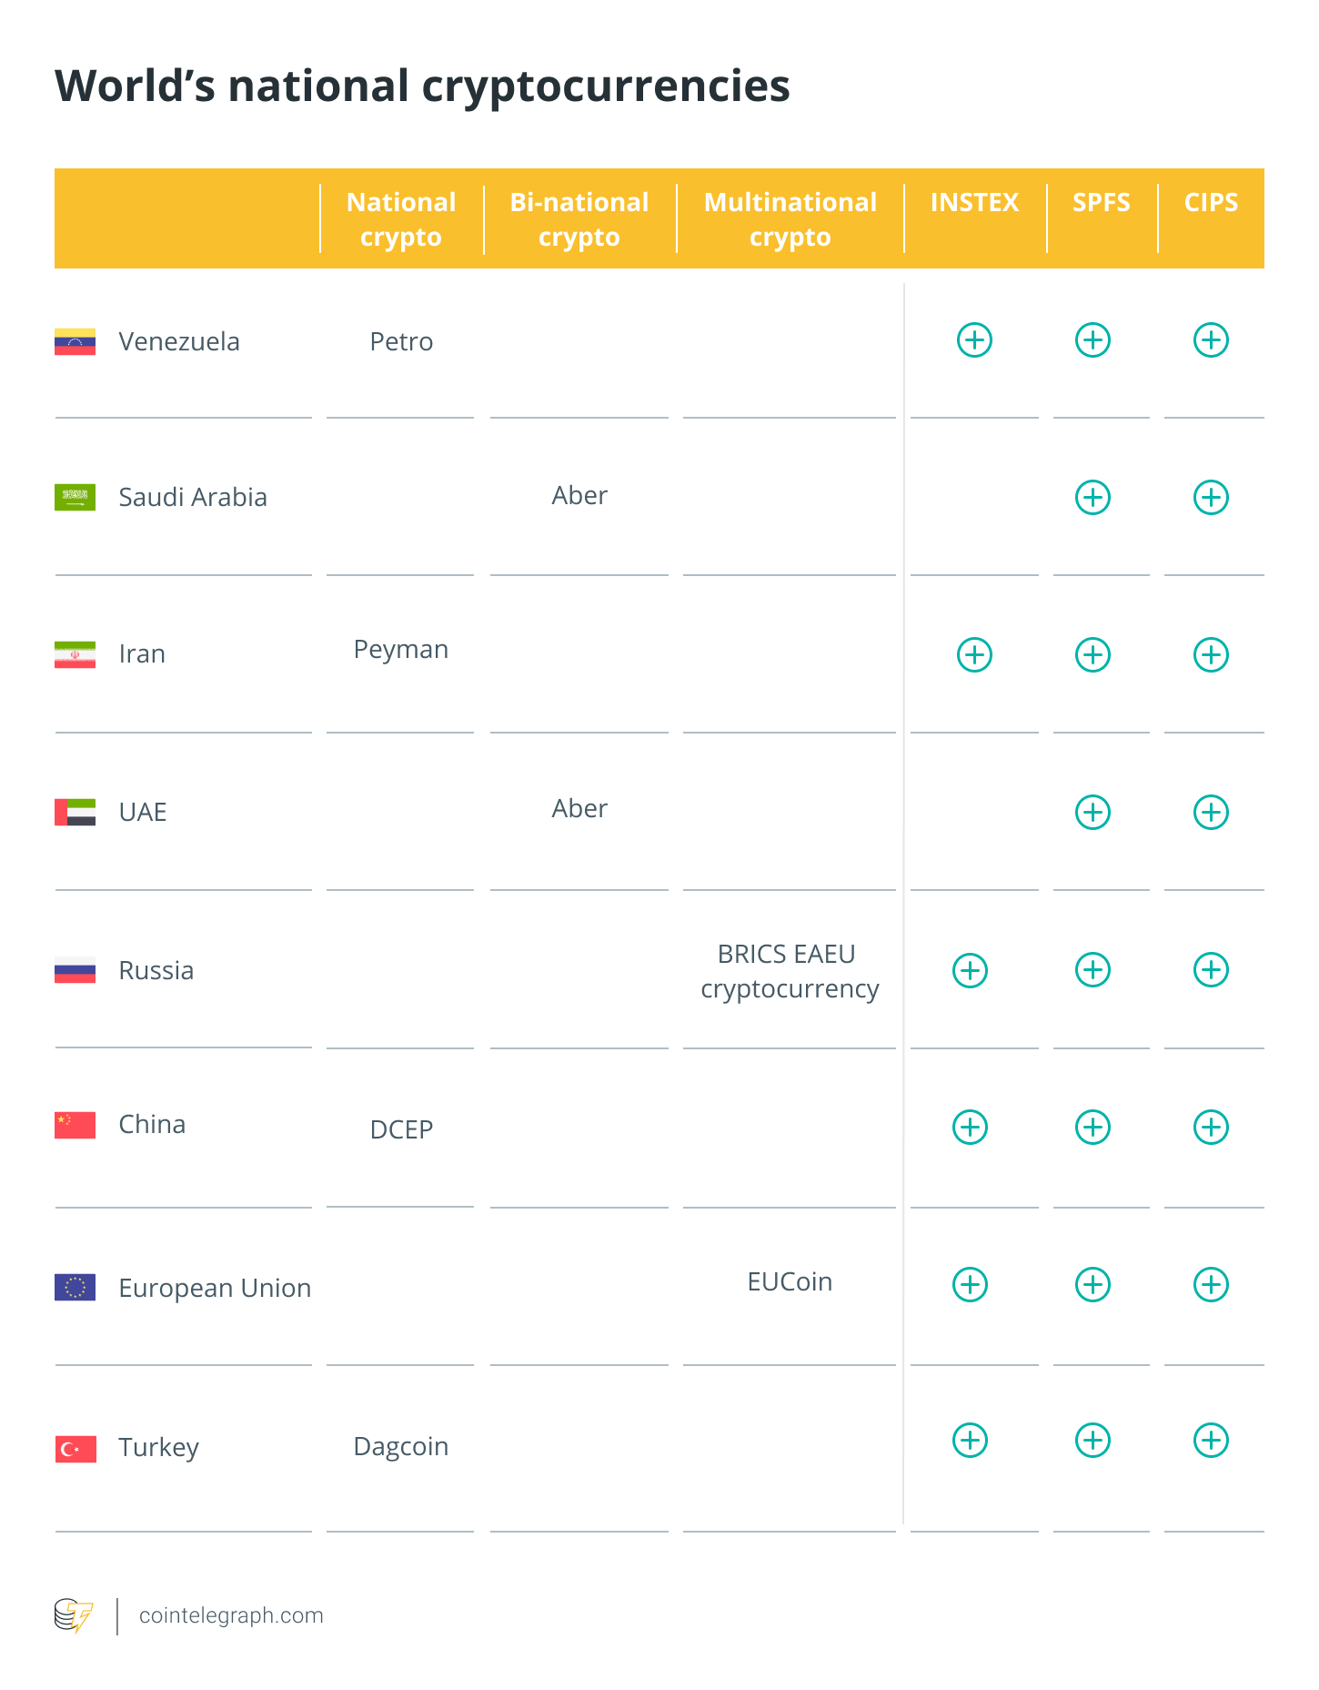Click Turkey's SPFS plus circle
Screen dimensions: 1319x1690
(x=1092, y=1440)
